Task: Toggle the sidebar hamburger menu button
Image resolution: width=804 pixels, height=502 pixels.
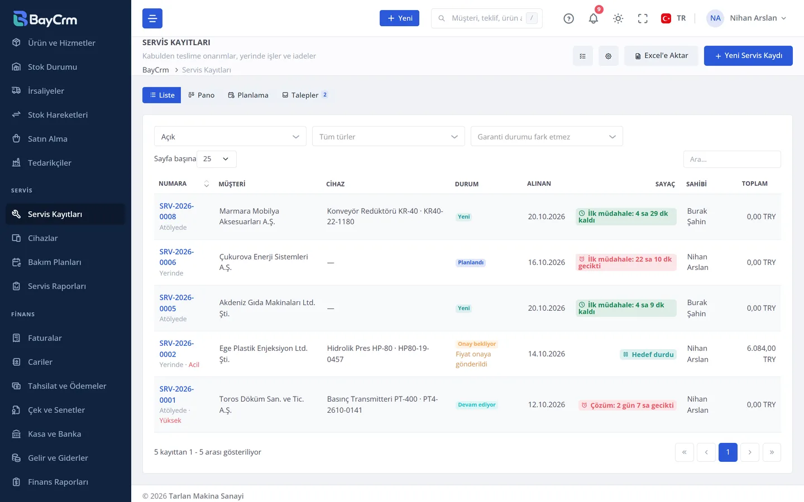Action: 152,18
